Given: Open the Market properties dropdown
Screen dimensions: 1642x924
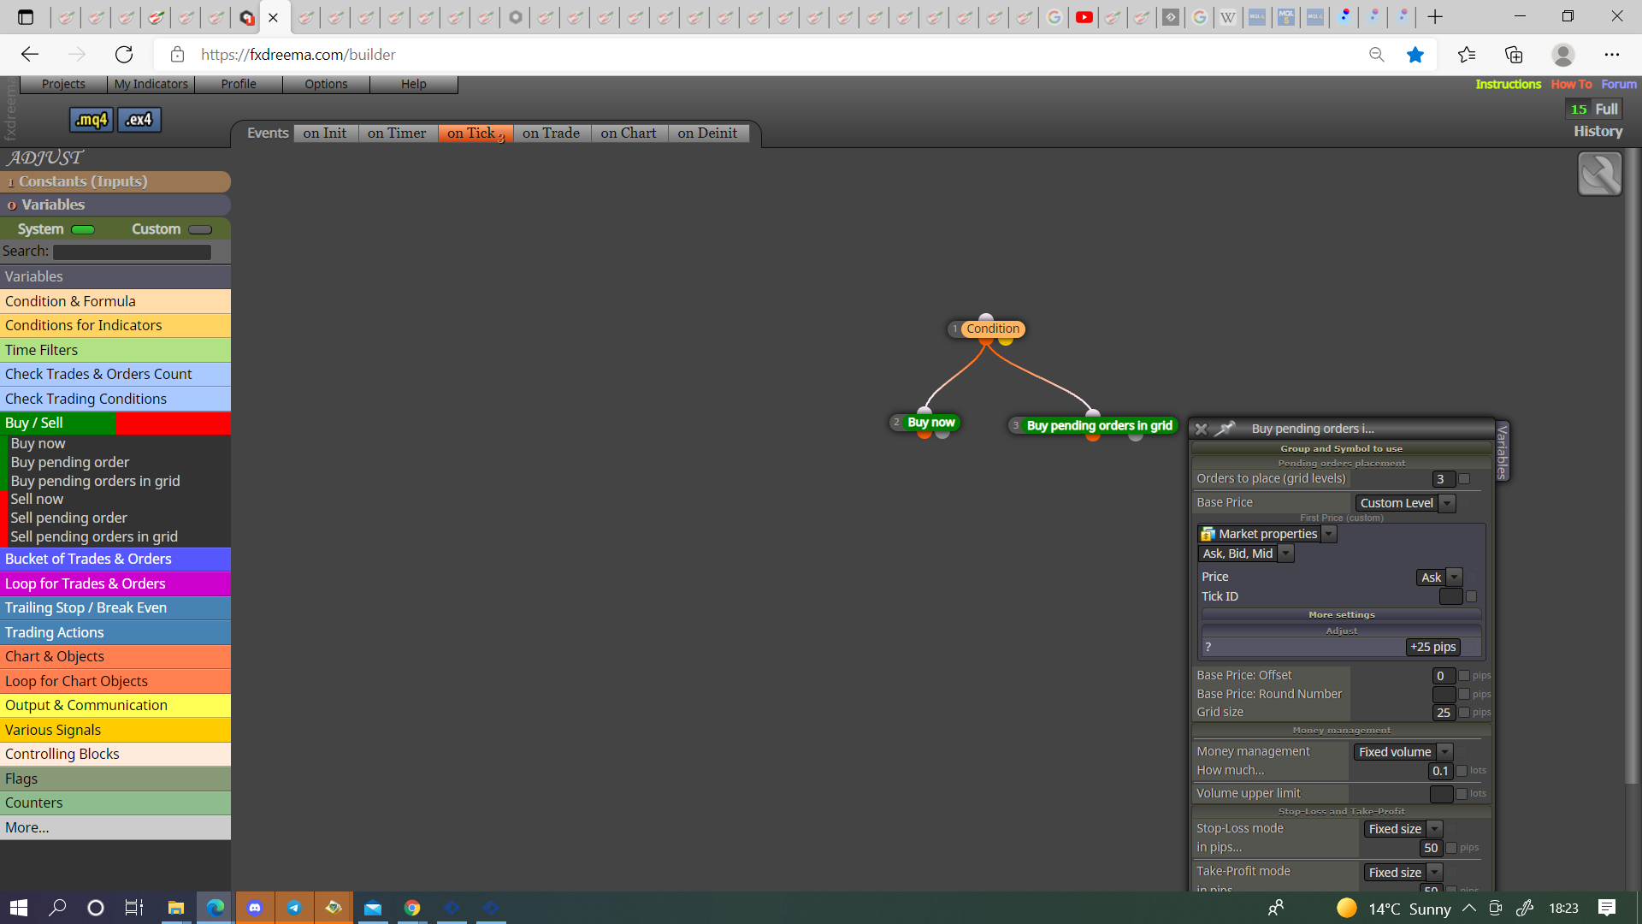Looking at the screenshot, I should point(1267,534).
